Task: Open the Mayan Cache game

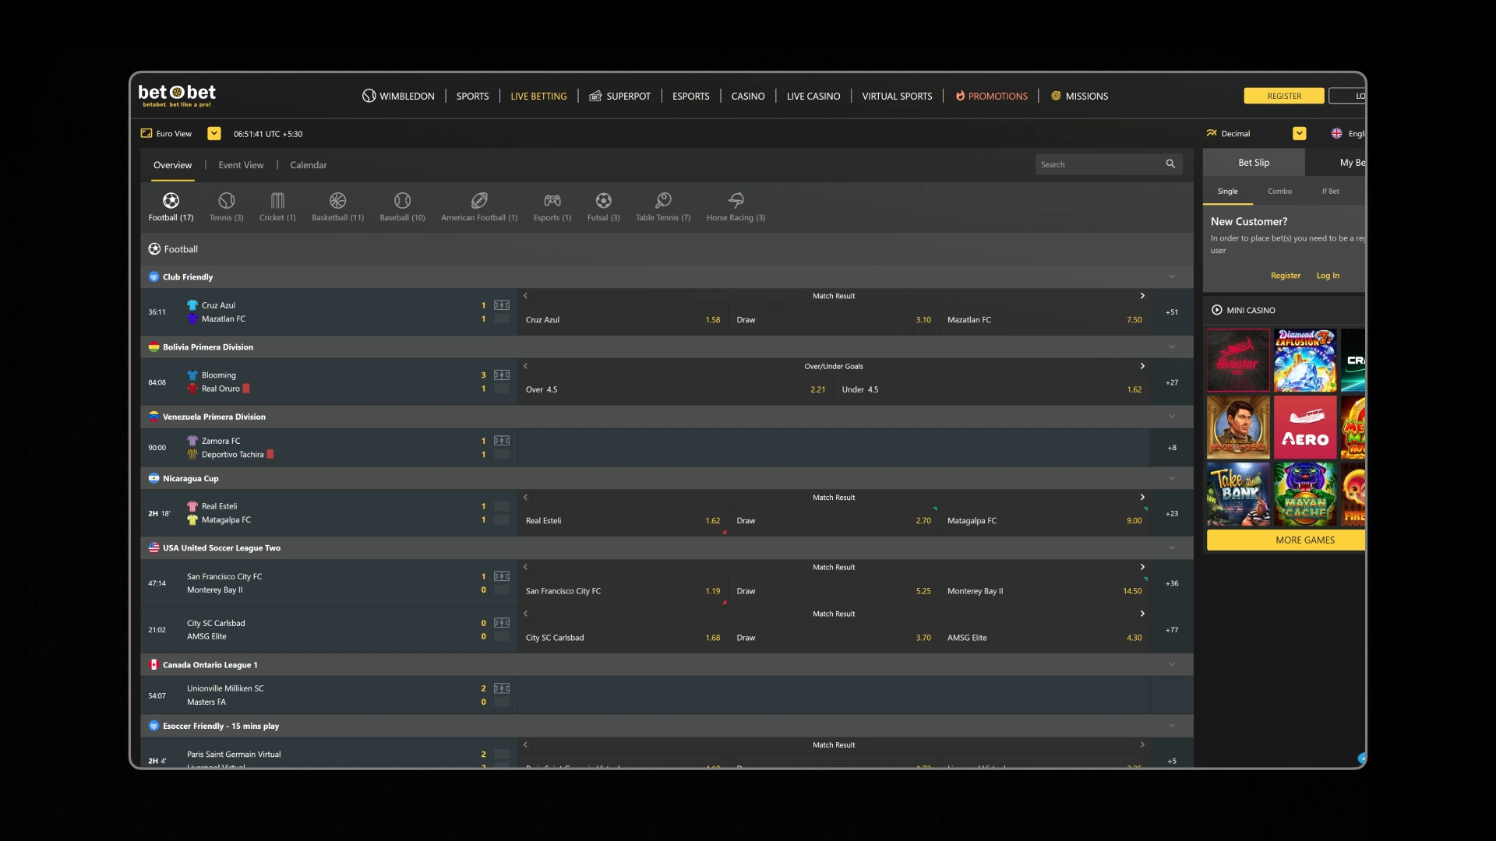Action: pyautogui.click(x=1305, y=494)
